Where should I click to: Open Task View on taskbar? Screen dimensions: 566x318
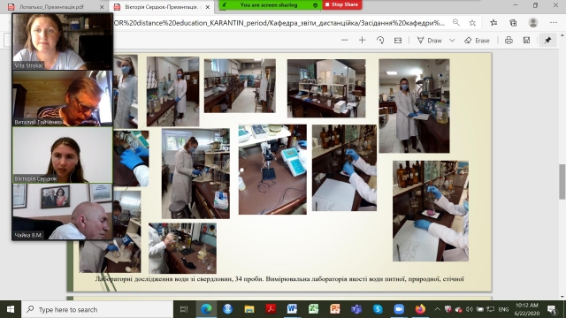tap(184, 309)
